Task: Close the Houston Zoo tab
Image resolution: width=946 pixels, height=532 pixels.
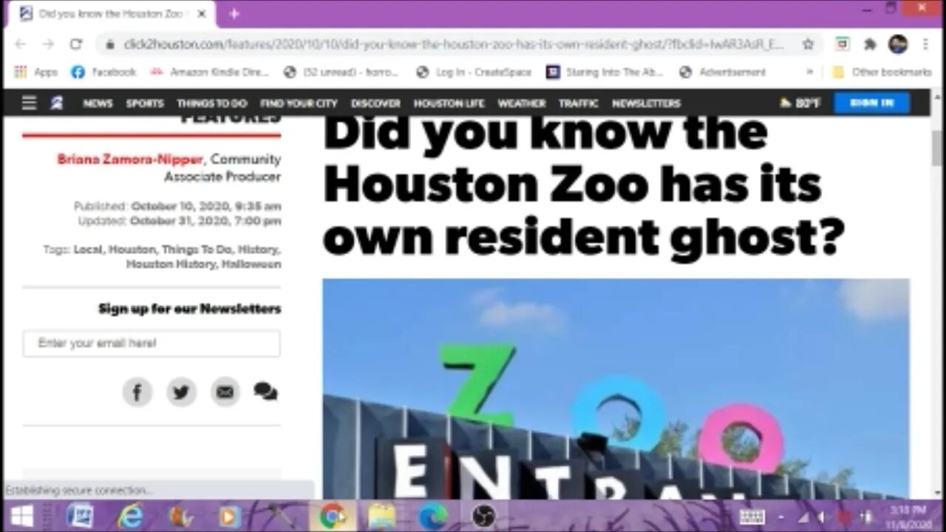Action: pos(201,14)
